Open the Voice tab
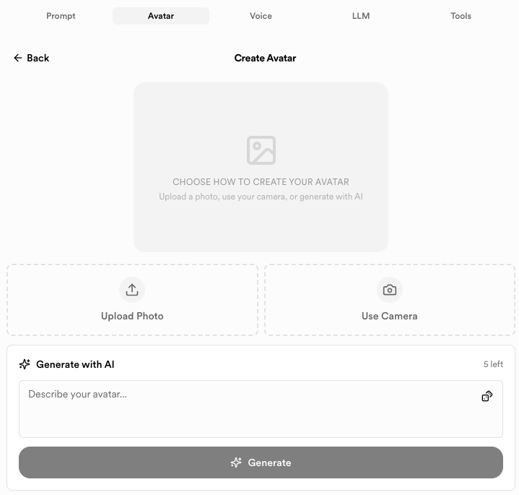 click(x=261, y=16)
